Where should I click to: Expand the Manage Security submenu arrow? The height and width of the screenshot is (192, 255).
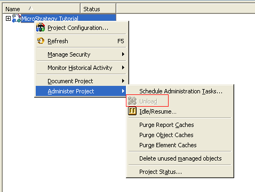tap(123, 54)
